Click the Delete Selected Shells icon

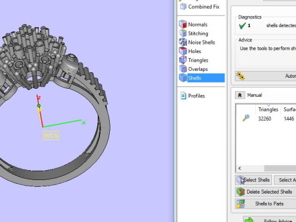tap(240, 192)
